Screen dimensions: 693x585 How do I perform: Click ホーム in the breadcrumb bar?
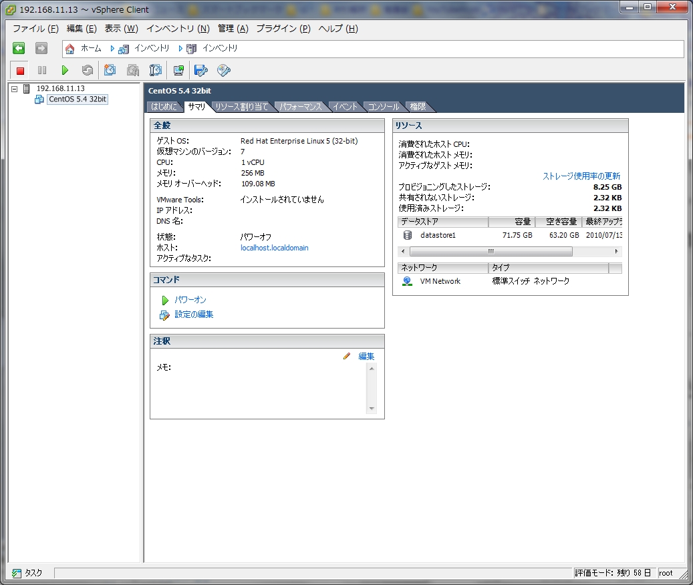point(91,49)
